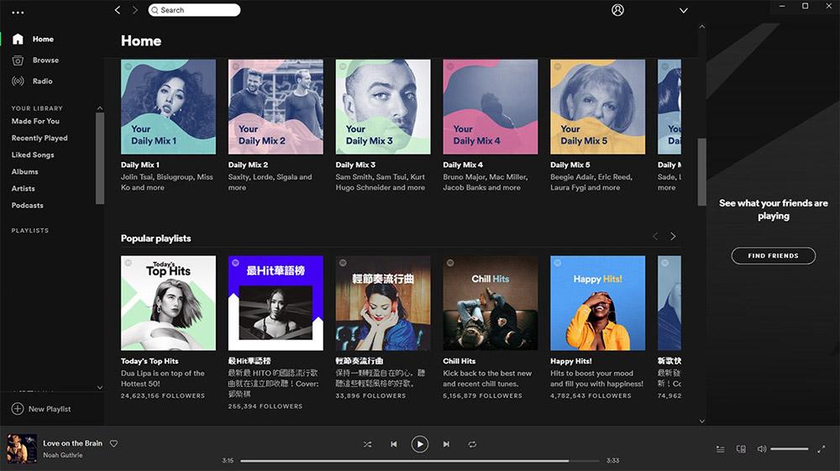Open Podcasts in library

(28, 206)
